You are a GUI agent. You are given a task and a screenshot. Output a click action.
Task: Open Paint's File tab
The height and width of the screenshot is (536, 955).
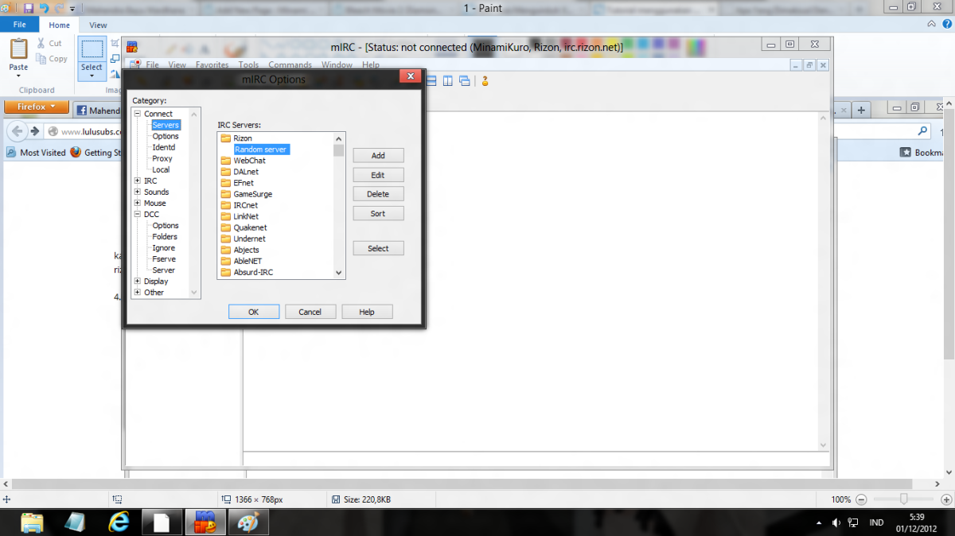click(x=18, y=25)
